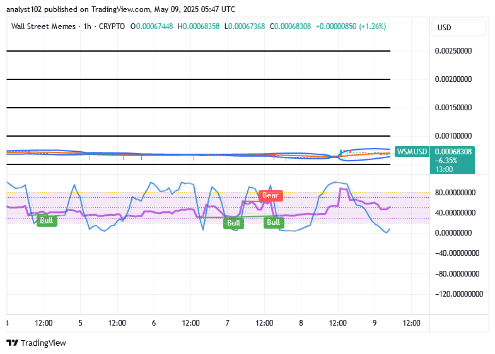The width and height of the screenshot is (495, 354).
Task: Click the -80.00000000 oscillator axis label
Action: tap(457, 273)
